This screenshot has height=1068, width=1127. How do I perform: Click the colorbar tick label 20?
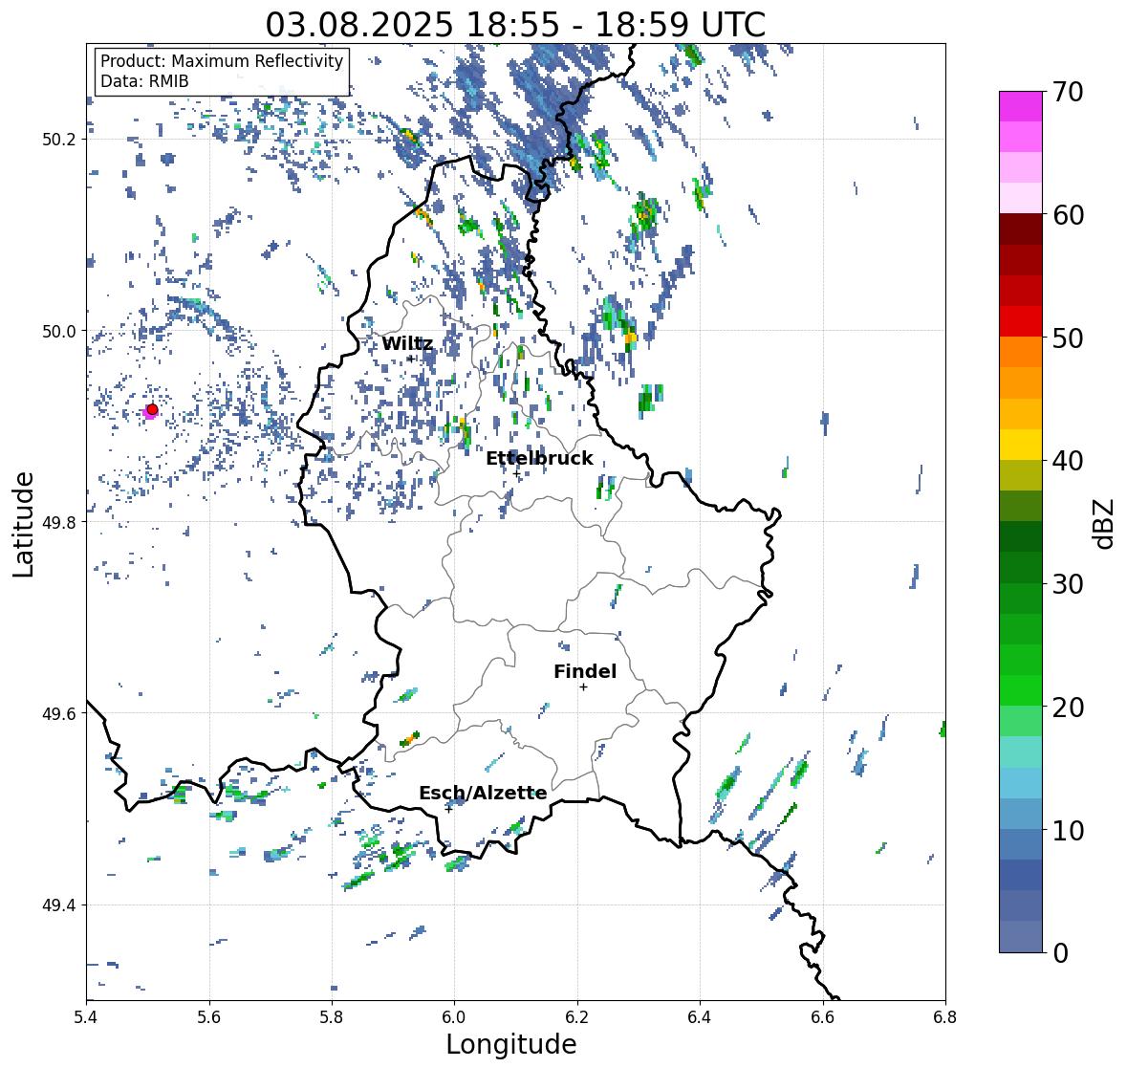(1068, 708)
